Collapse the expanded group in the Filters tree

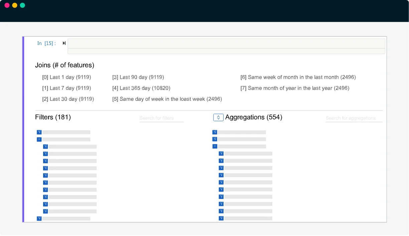pyautogui.click(x=39, y=140)
